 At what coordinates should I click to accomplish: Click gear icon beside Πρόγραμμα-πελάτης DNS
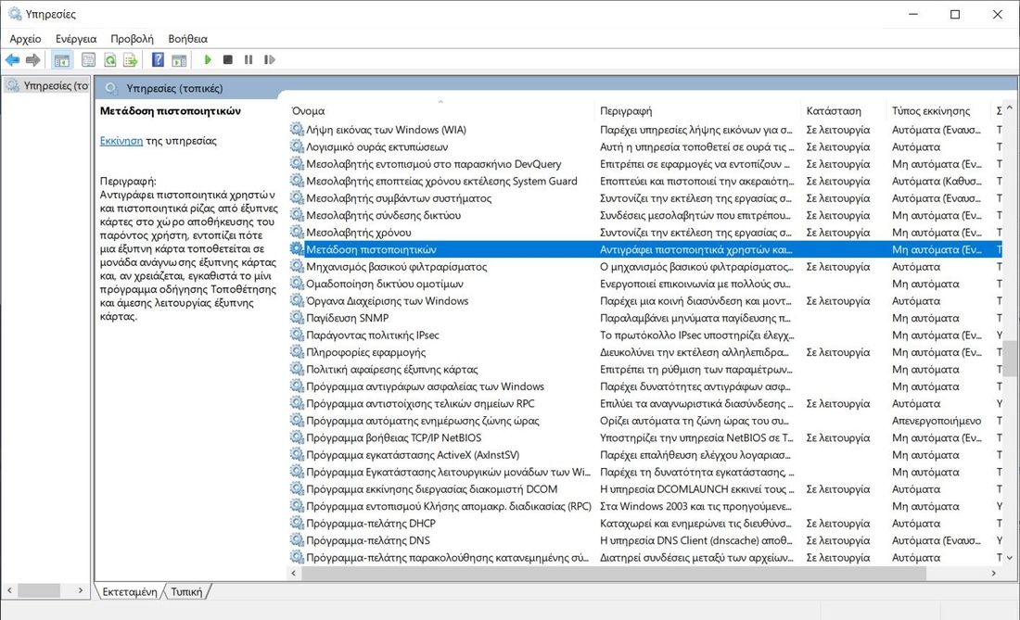pos(298,540)
